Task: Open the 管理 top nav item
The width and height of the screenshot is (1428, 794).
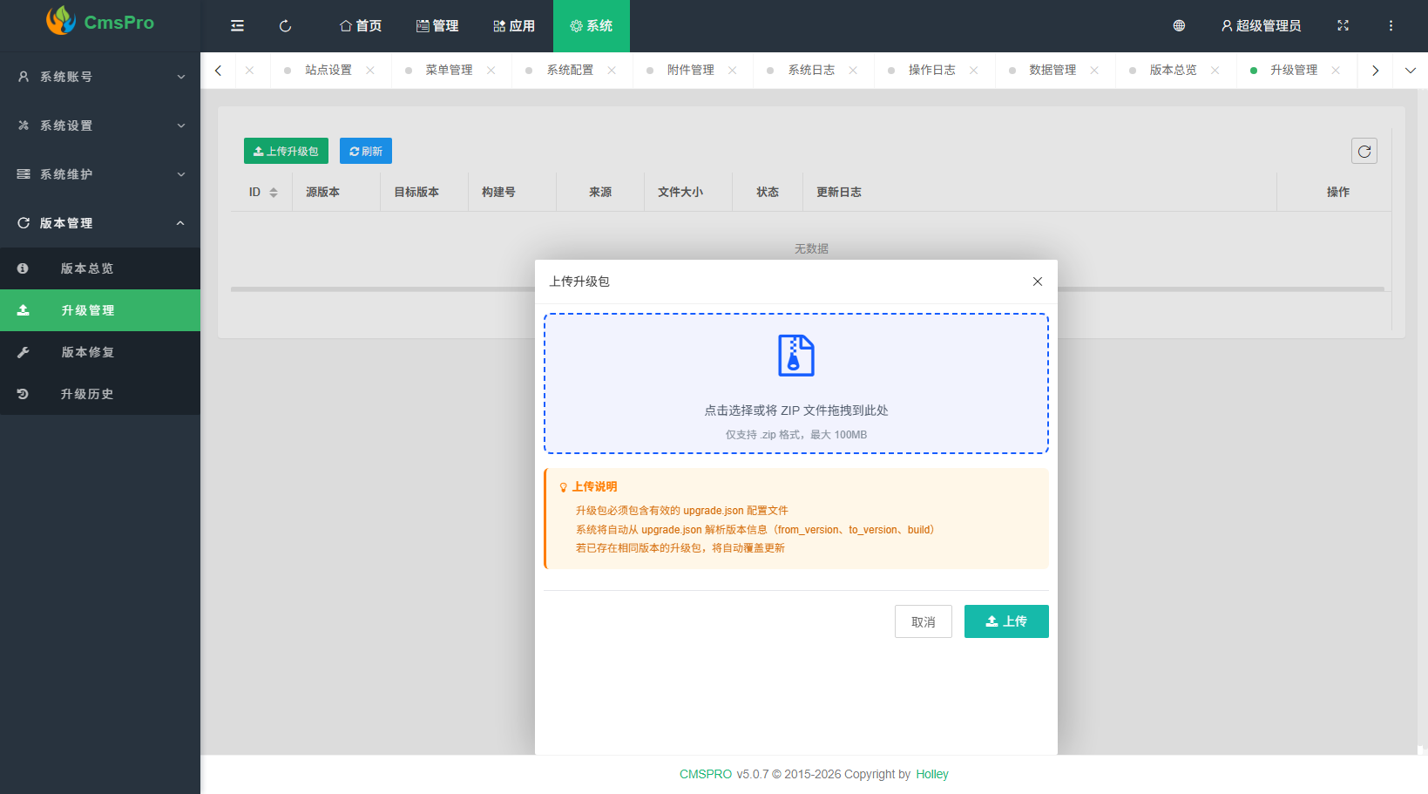Action: [437, 26]
